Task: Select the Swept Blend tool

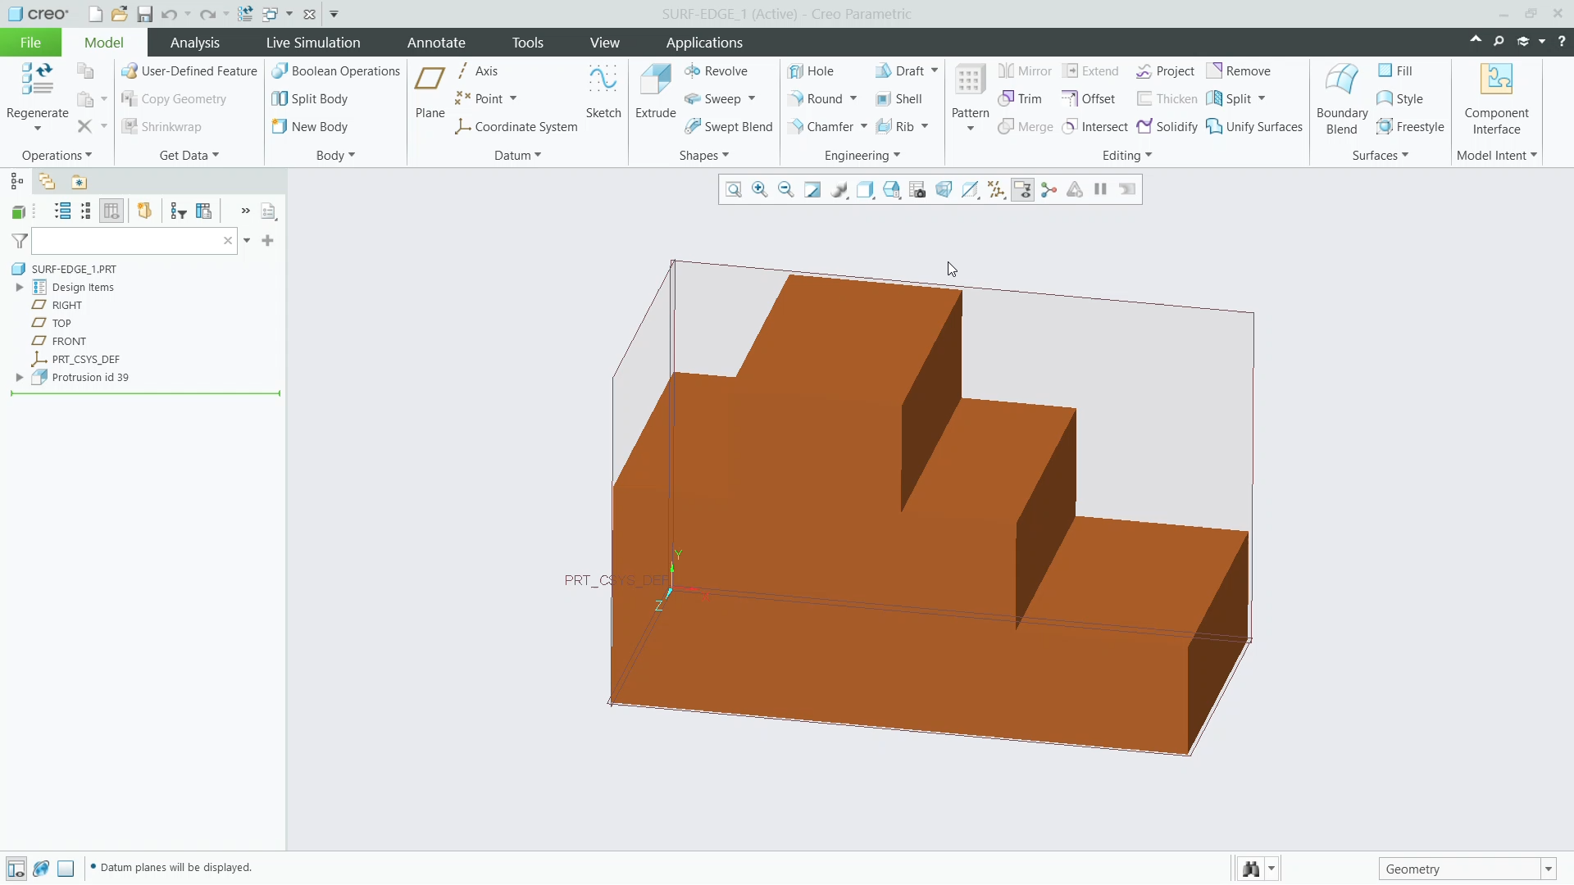Action: click(x=729, y=127)
